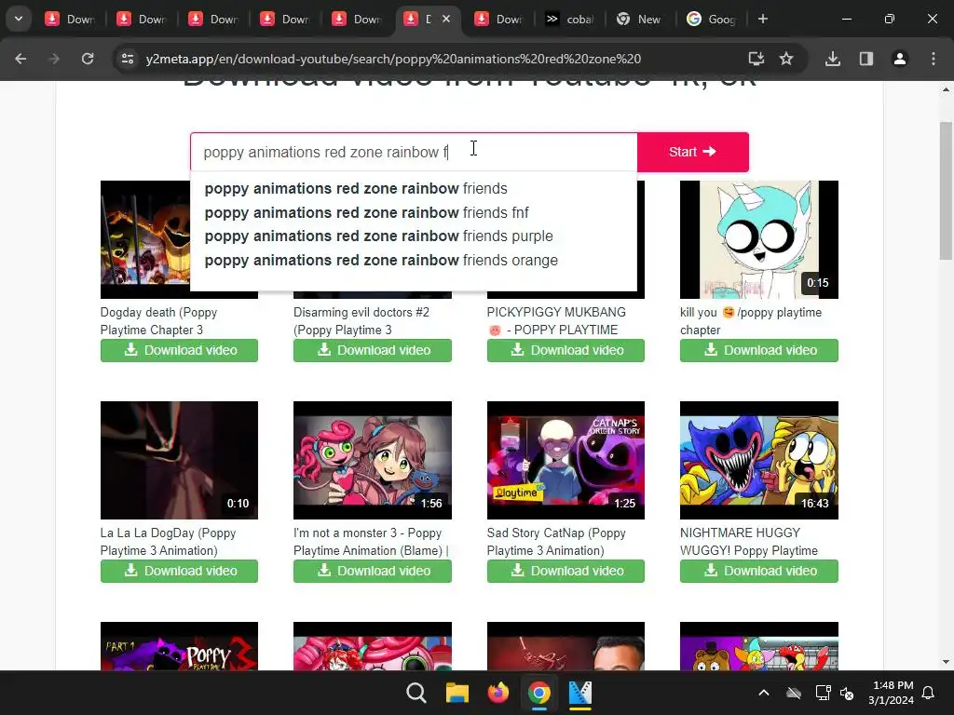Open site information icon in address bar
Screen dimensions: 954x715
coord(128,59)
